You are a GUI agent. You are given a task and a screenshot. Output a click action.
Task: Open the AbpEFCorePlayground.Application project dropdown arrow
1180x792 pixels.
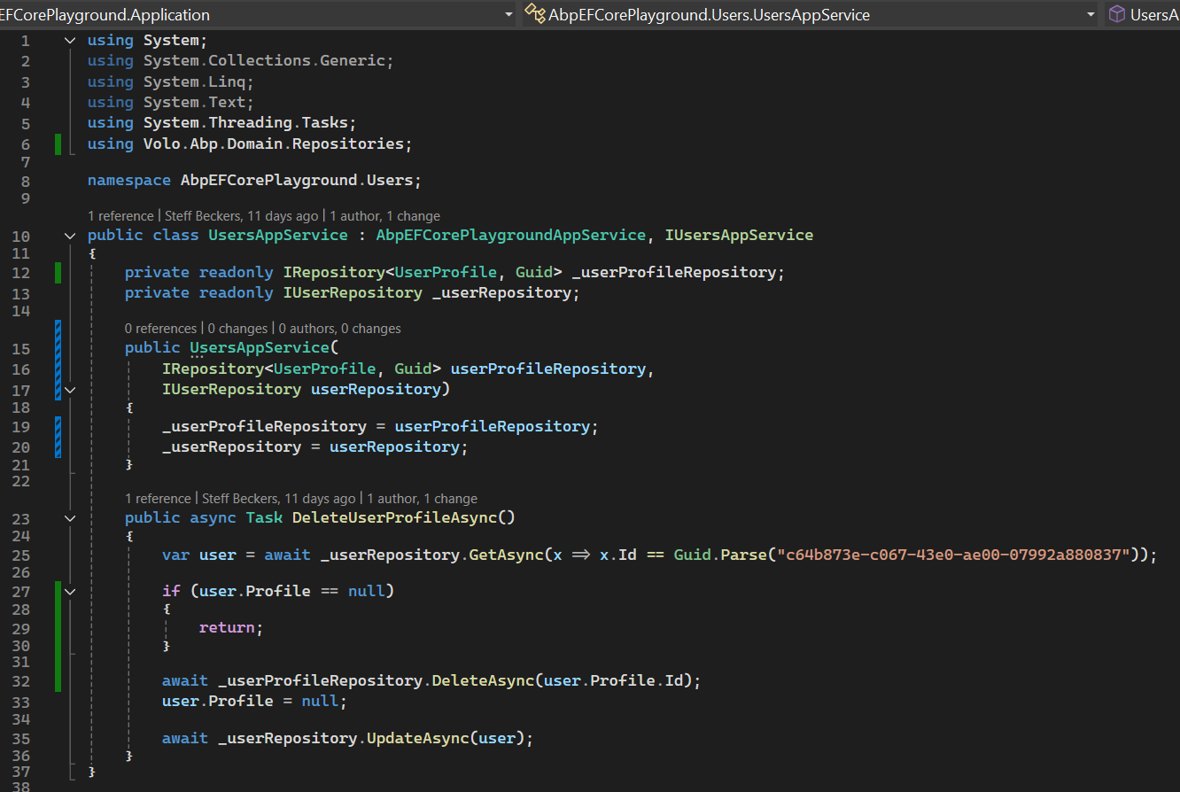(508, 14)
